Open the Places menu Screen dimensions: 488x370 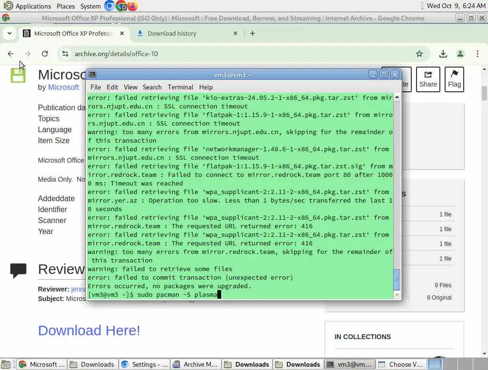click(65, 6)
